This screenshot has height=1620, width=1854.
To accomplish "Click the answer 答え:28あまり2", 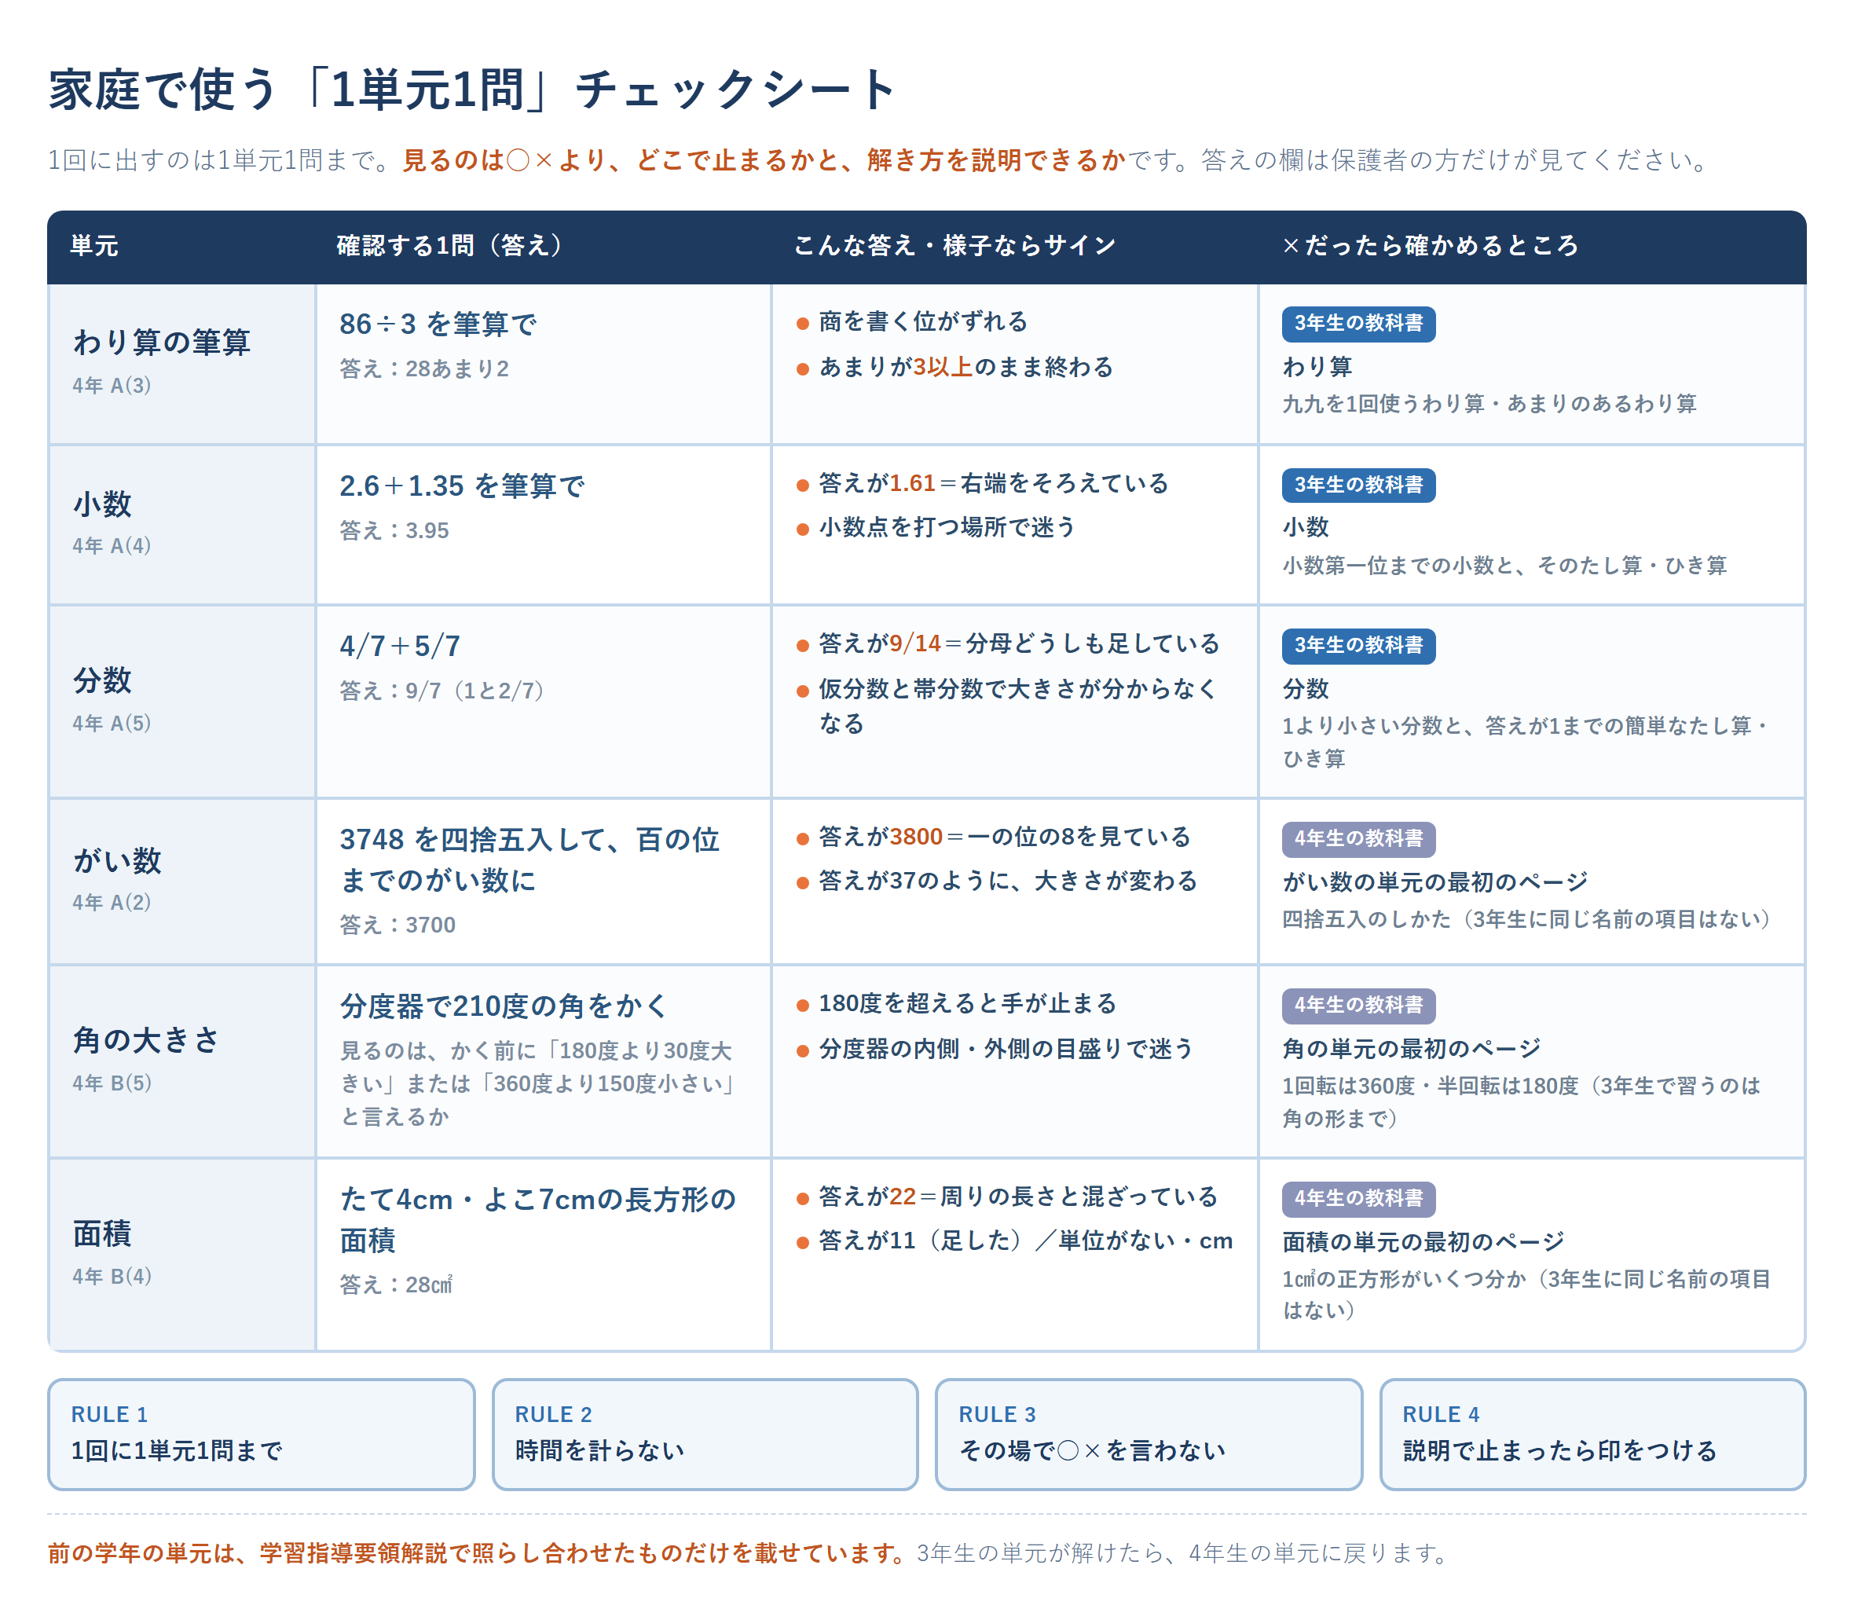I will click(x=424, y=368).
